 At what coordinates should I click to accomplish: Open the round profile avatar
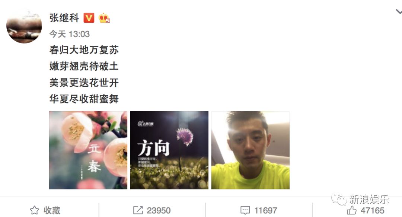click(24, 26)
